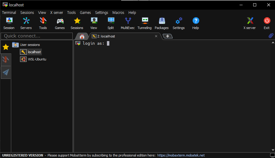
Task: Click the scrollbar up arrow in terminal
Action: 273,43
